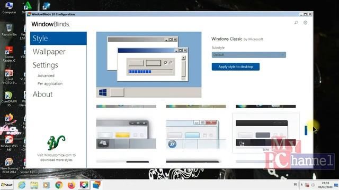Open the About section in the sidebar
339x190 pixels.
tap(42, 94)
